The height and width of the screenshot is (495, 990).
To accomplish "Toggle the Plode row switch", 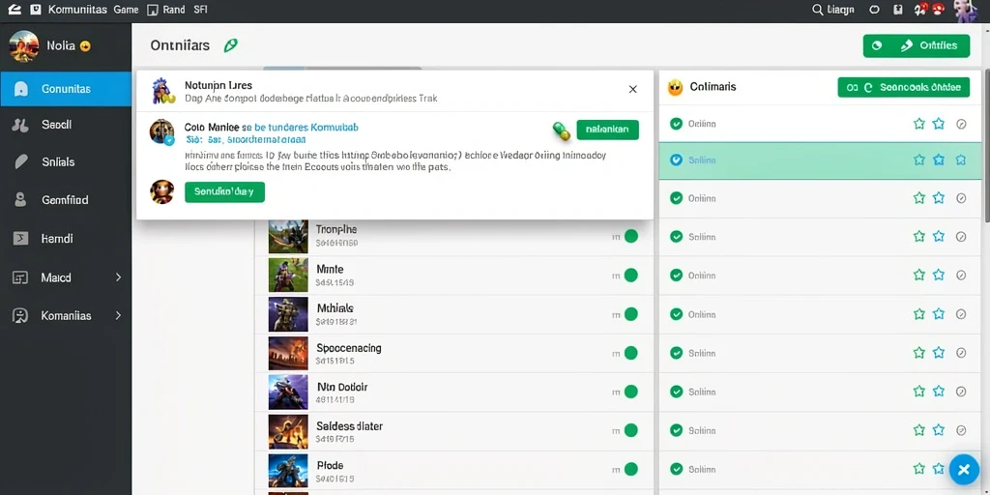I will 630,469.
